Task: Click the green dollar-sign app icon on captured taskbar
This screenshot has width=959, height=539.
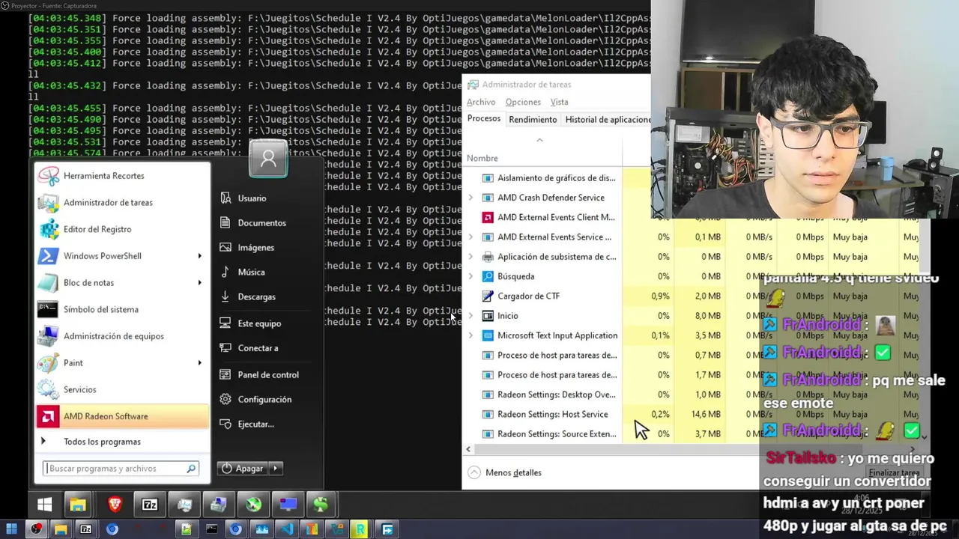Action: 321,505
